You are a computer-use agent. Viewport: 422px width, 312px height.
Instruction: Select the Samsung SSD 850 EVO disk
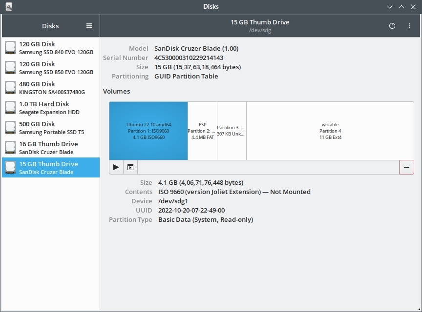pos(51,68)
